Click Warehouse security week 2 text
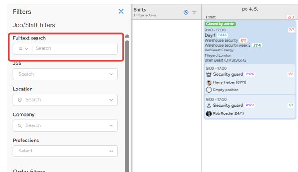 point(227,45)
